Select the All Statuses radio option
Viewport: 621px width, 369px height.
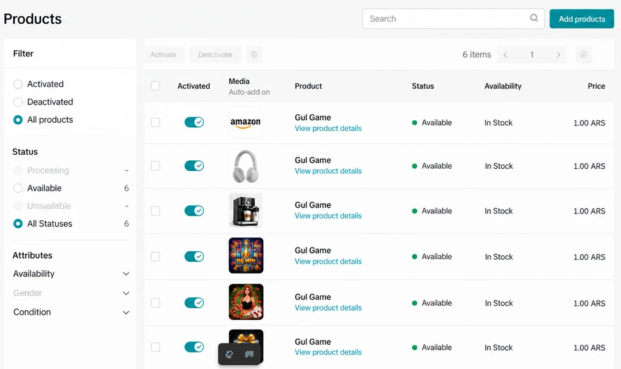click(18, 223)
